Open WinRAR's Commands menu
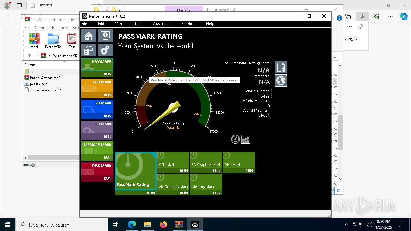 [x=45, y=28]
